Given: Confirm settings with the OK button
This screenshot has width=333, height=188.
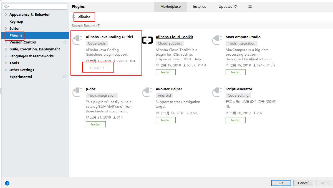Looking at the screenshot, I should tap(281, 183).
